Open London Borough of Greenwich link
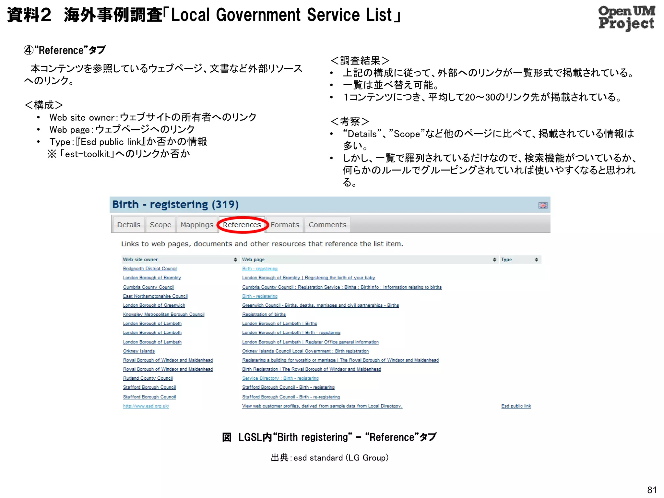The image size is (664, 498). pyautogui.click(x=154, y=305)
